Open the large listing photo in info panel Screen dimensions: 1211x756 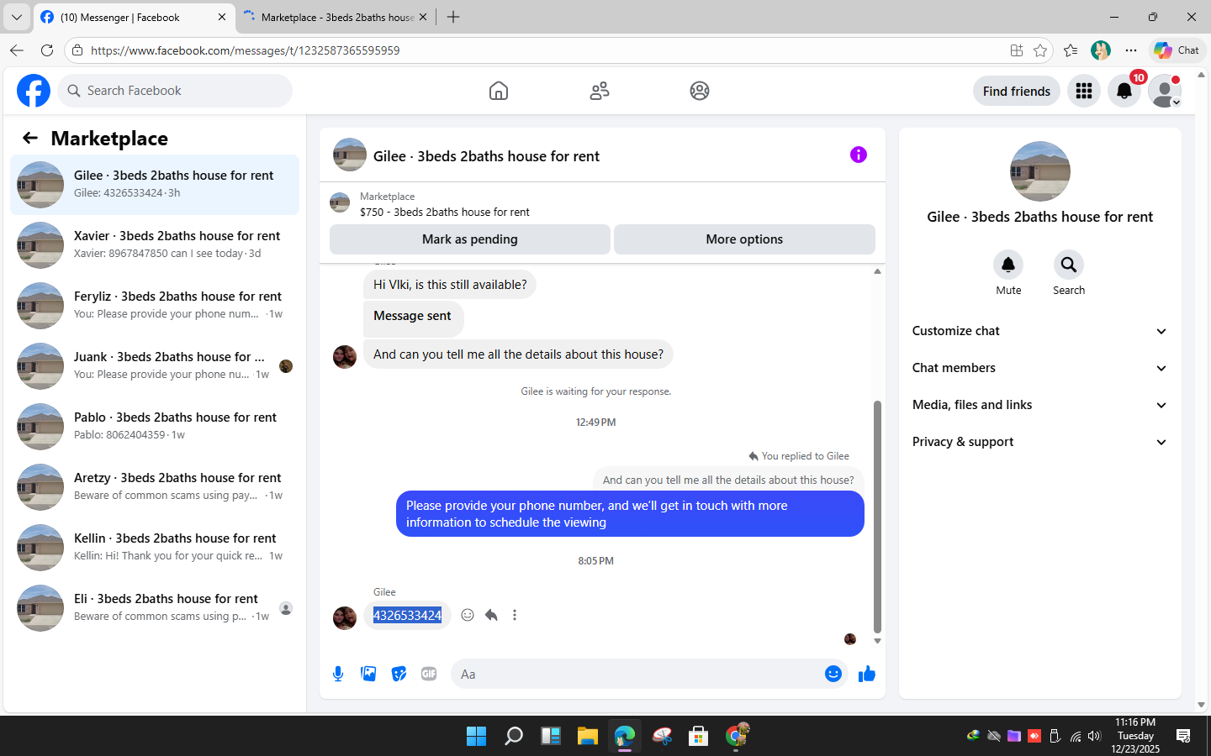[x=1040, y=171]
